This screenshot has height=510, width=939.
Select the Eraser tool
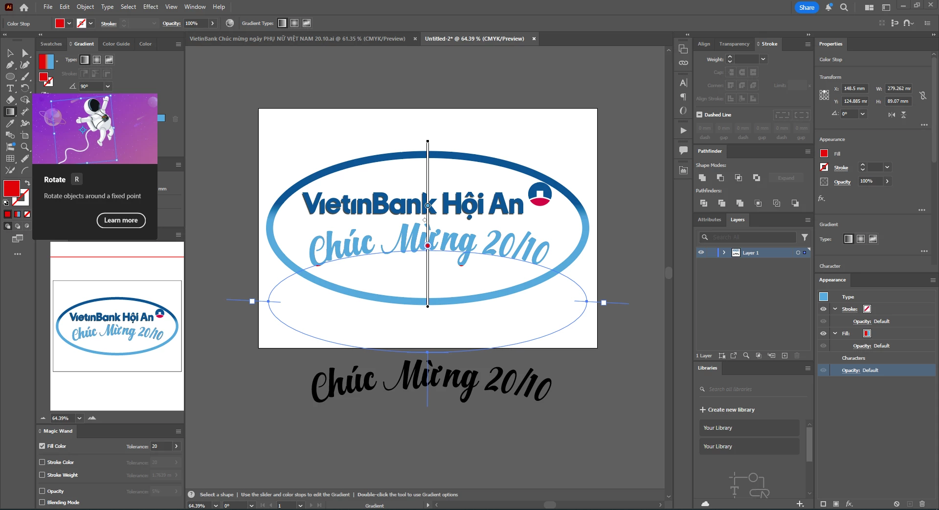point(10,100)
